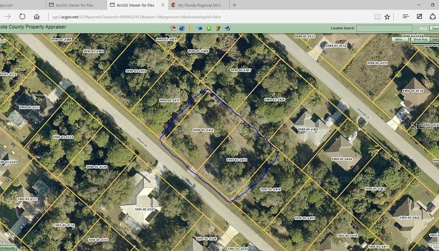439x251 pixels.
Task: Click parcel label 0990-03-2411
Action: [170, 100]
